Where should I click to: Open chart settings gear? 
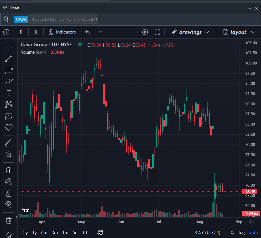[x=145, y=32]
